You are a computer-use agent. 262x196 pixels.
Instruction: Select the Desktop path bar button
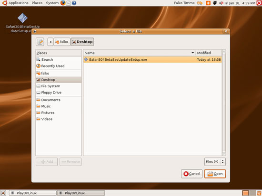82,42
